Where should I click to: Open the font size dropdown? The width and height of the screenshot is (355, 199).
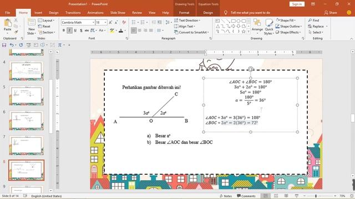(105, 23)
